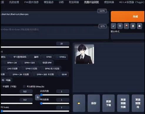Open the 无图片边浏览 tab
The image size is (145, 114).
click(91, 2)
